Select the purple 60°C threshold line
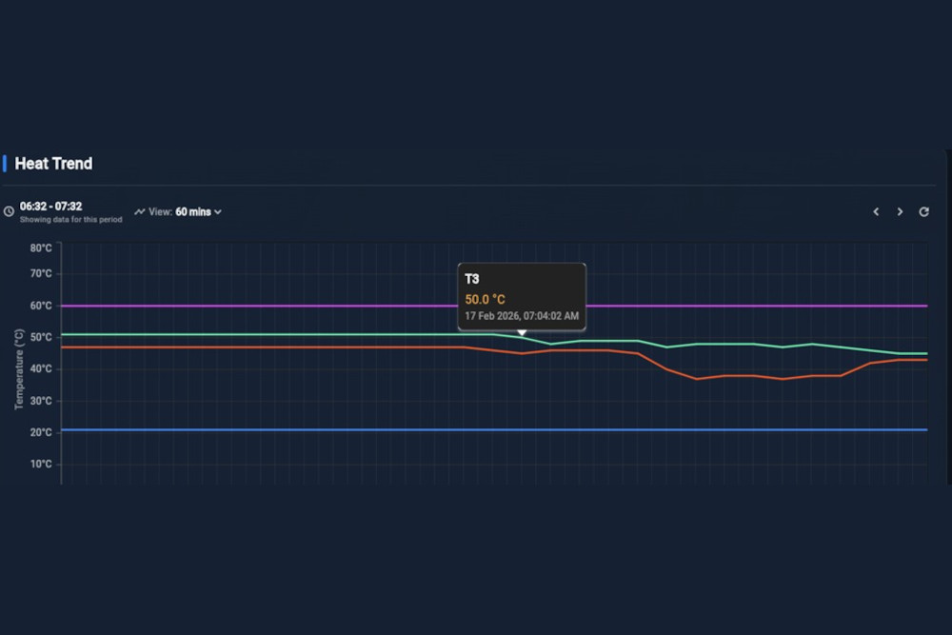Screen dimensions: 952x635 [286, 306]
